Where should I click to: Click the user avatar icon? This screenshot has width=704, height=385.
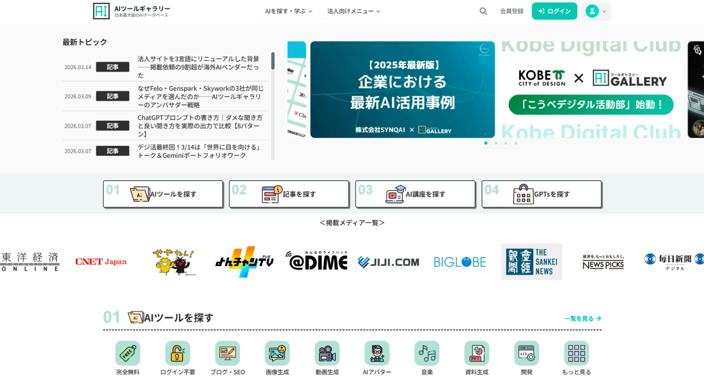coord(592,11)
